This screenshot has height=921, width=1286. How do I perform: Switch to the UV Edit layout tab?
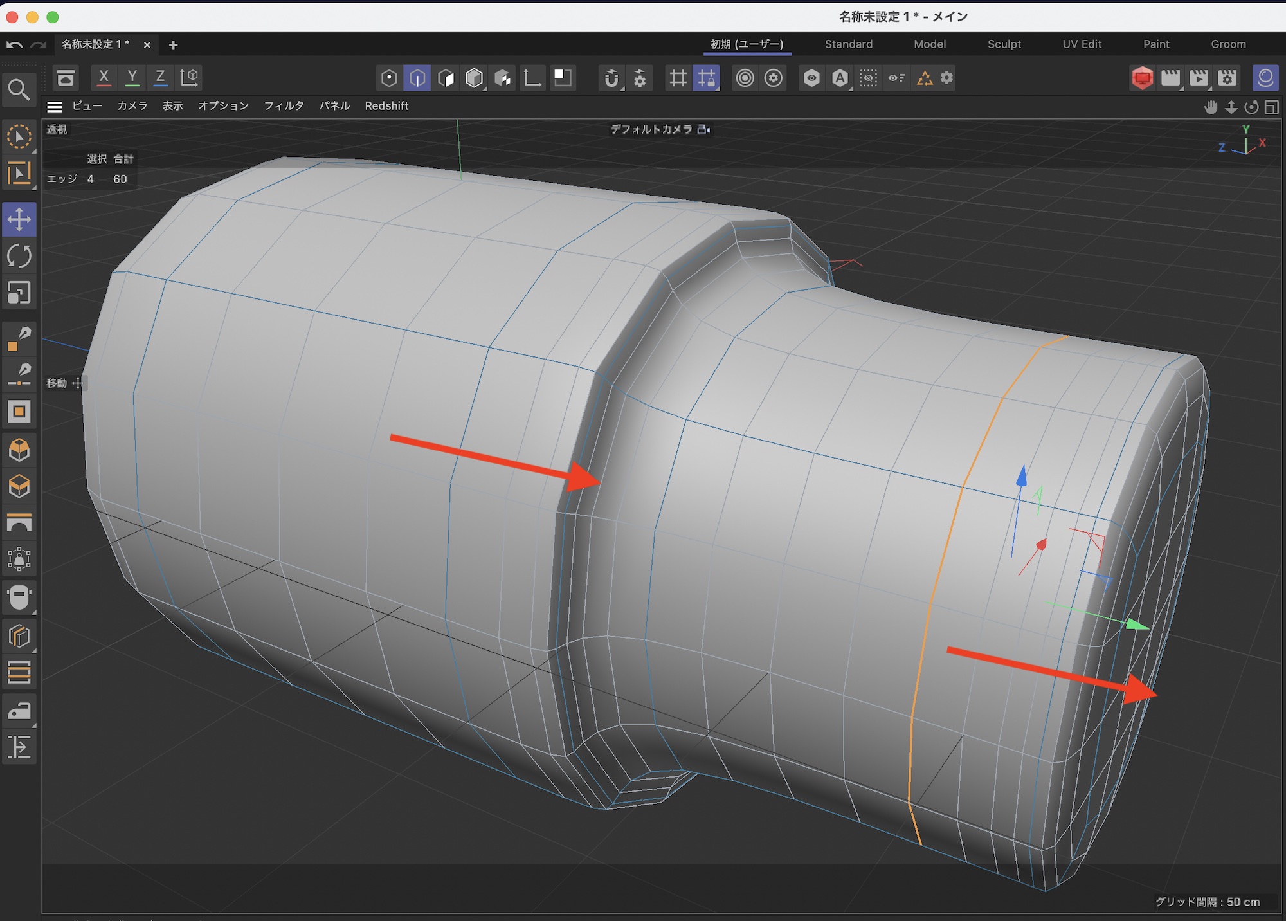1082,44
